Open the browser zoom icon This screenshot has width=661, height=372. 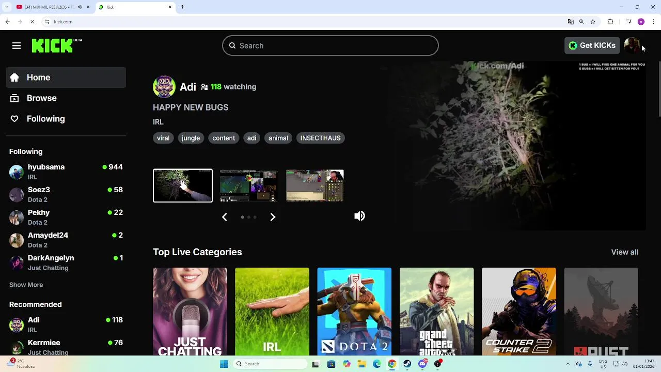pyautogui.click(x=581, y=22)
